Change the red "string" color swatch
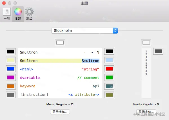Image resolution: width=169 pixels, height=120 pixels. 109,69
